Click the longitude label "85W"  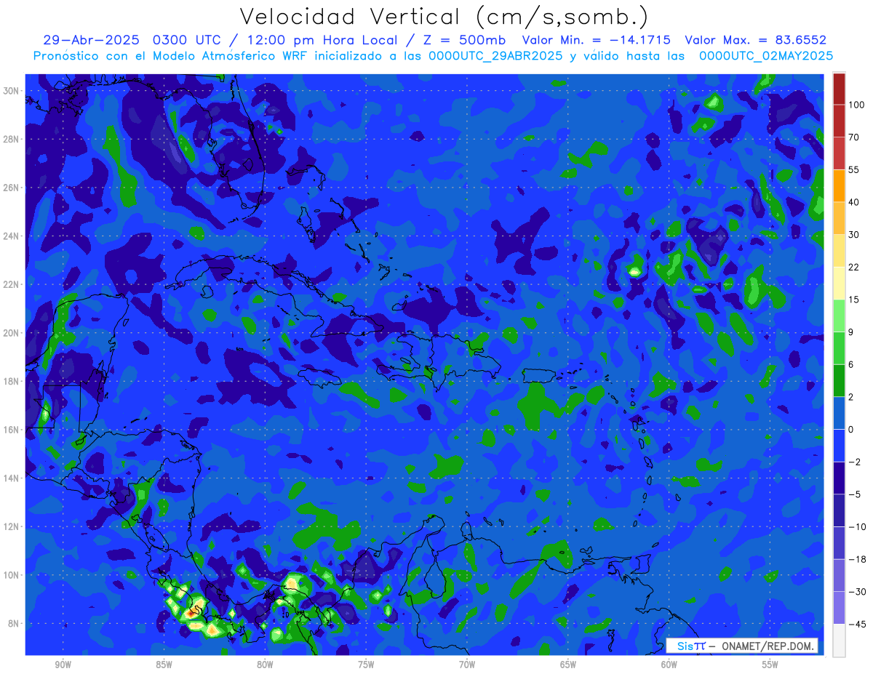pos(164,665)
